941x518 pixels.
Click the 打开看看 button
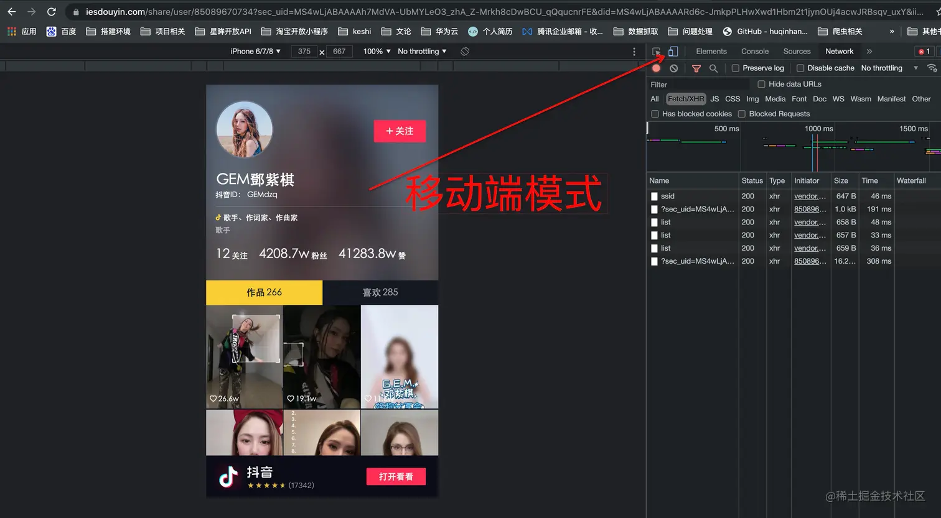(396, 477)
